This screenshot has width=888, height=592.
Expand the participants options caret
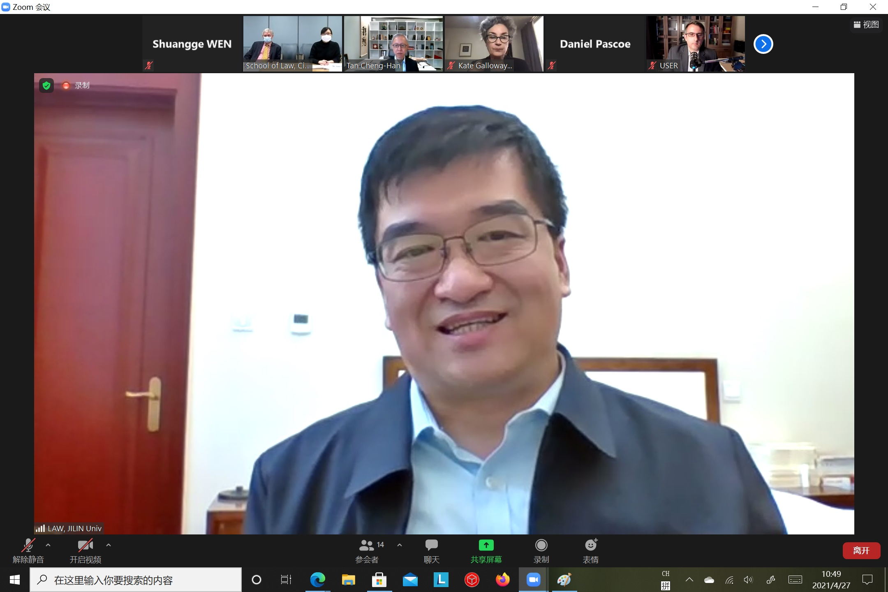point(400,545)
